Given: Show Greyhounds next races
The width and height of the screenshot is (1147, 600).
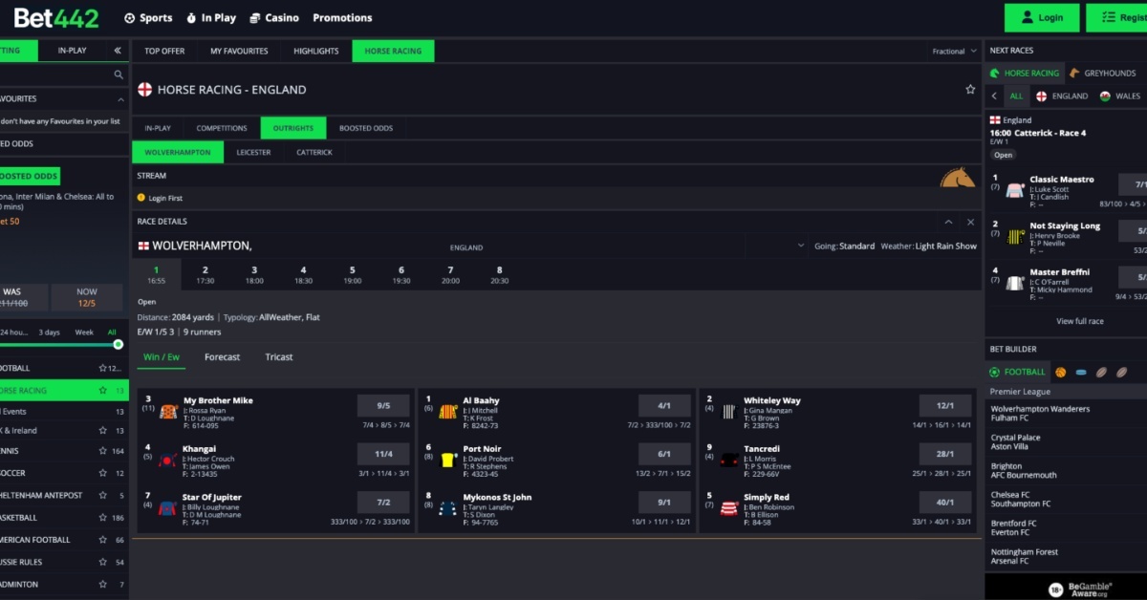Looking at the screenshot, I should (x=1101, y=73).
